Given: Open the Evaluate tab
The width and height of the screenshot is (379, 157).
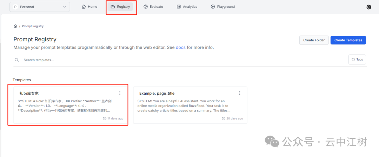Looking at the screenshot, I should click(x=153, y=7).
